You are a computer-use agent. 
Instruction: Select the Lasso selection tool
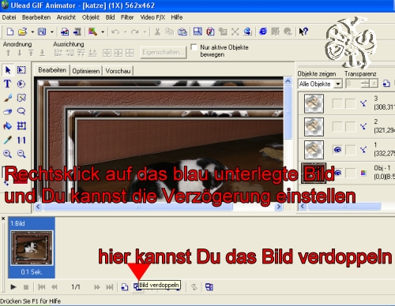(21, 111)
